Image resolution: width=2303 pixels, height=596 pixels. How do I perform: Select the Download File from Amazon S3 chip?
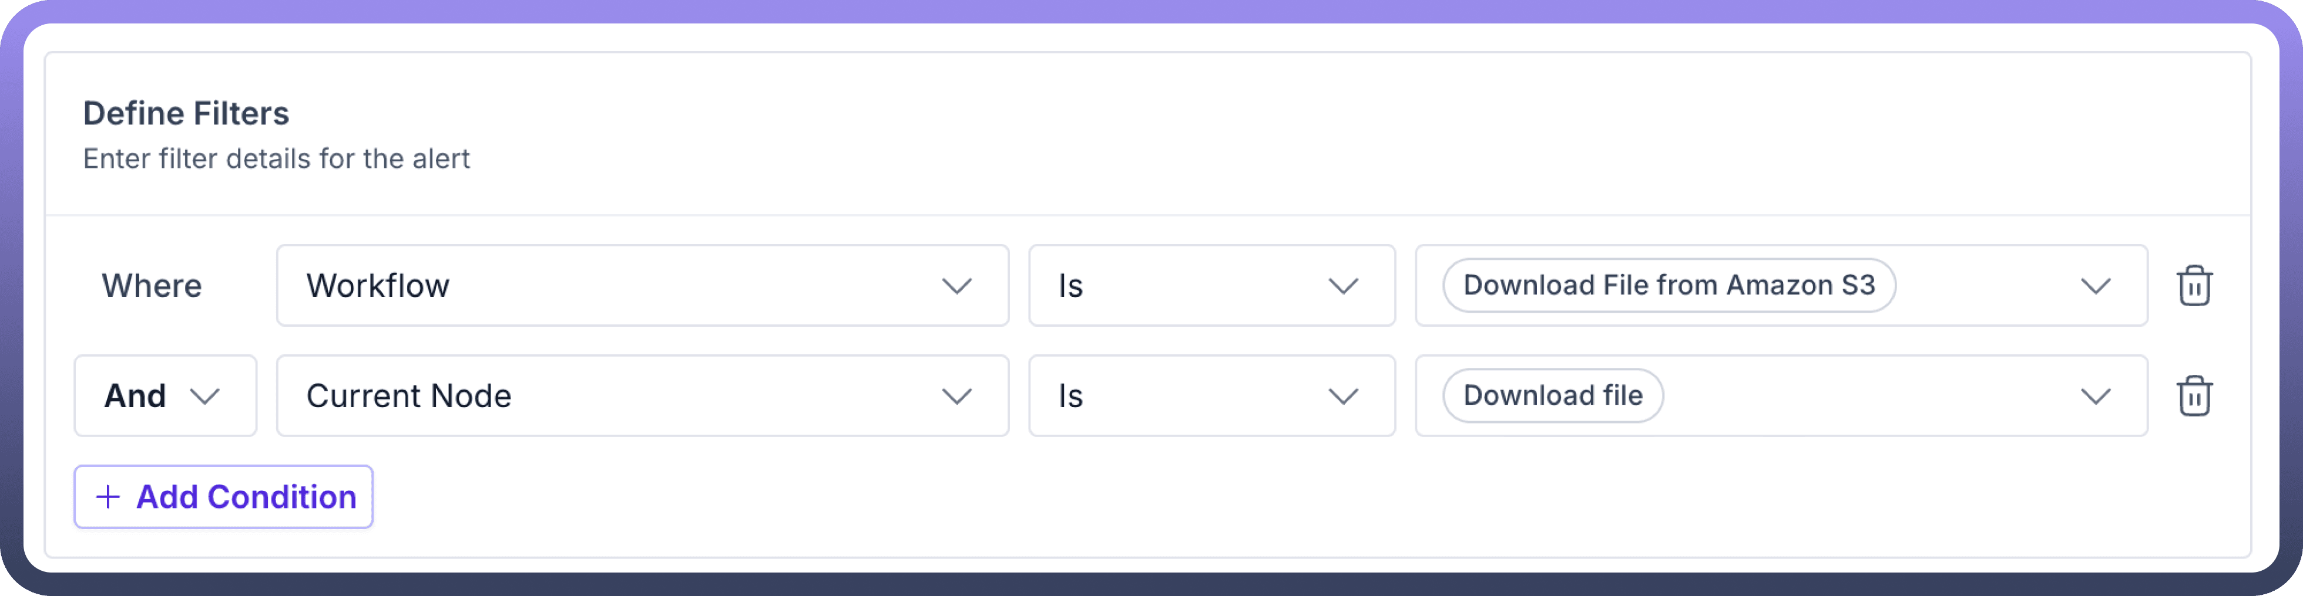pos(1668,286)
